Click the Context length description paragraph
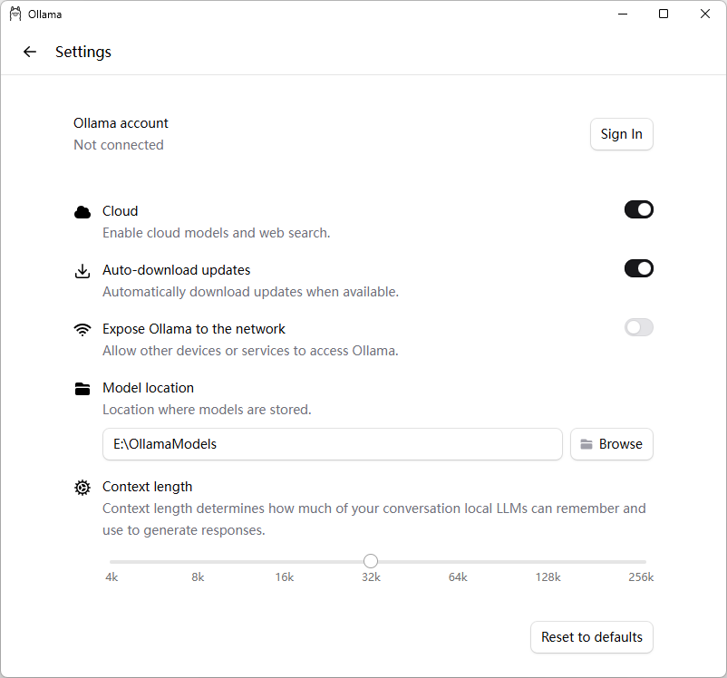The image size is (727, 678). pyautogui.click(x=374, y=519)
